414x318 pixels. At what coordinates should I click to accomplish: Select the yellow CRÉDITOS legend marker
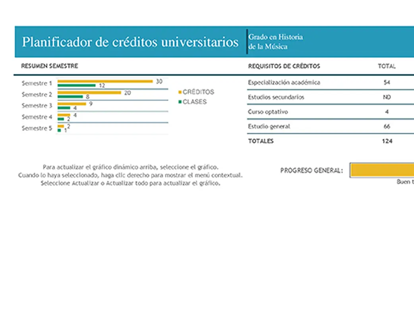(179, 91)
